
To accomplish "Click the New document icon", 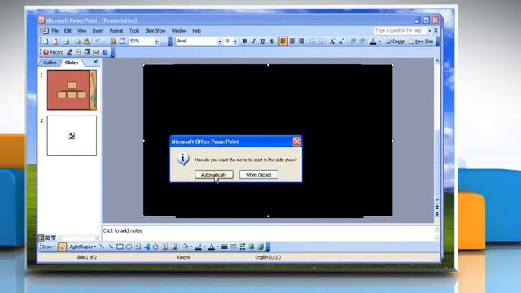I will click(x=46, y=42).
